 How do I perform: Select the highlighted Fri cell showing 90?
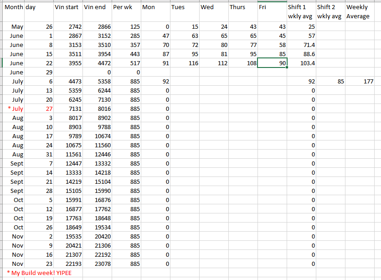(x=272, y=63)
